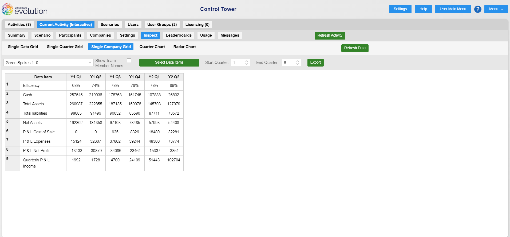This screenshot has height=237, width=510.
Task: Open the blue question mark help icon
Action: coord(478,9)
